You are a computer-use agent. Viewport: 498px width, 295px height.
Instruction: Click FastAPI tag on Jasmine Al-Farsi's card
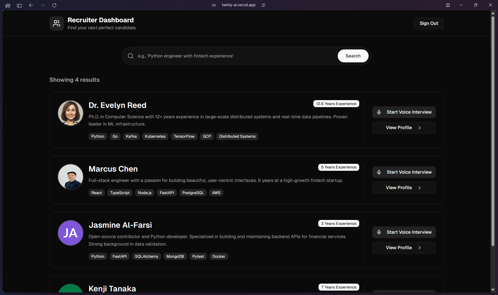(120, 256)
